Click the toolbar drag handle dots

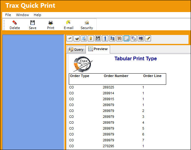point(4,25)
